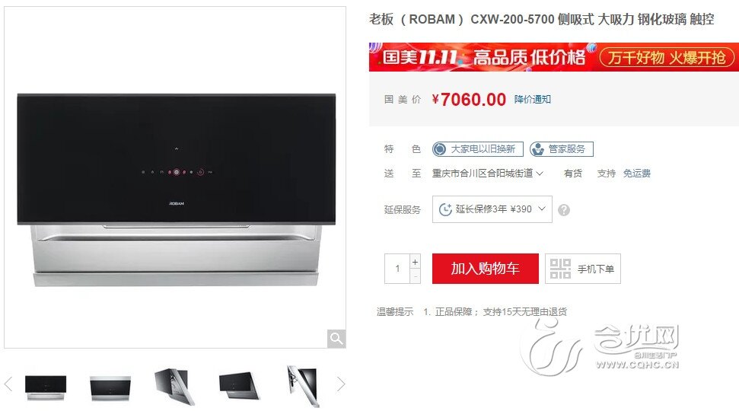Show previous thumbnails with left arrow
Viewport: 739px width, 411px height.
coord(8,384)
